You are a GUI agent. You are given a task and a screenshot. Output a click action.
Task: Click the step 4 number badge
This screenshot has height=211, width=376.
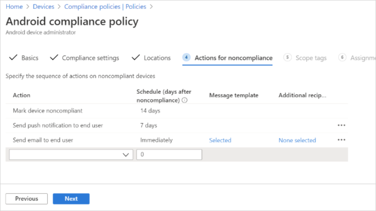coord(186,58)
